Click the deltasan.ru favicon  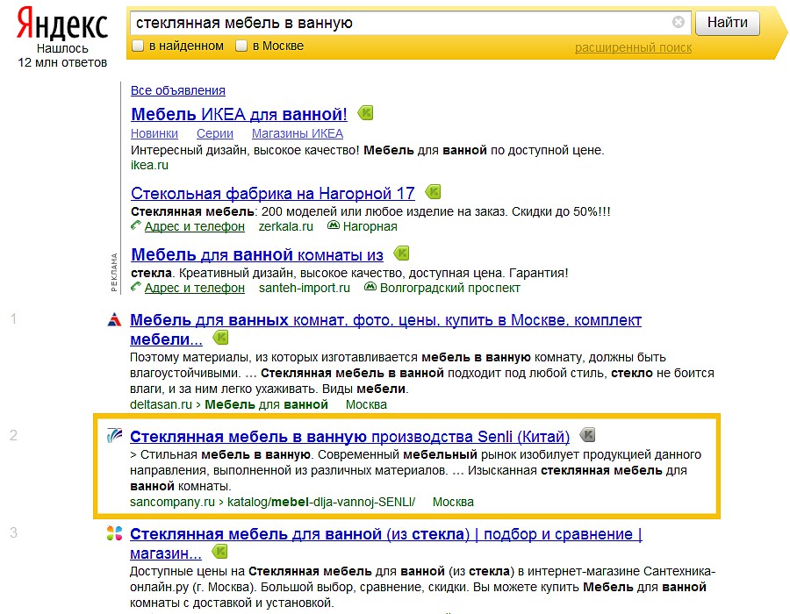click(114, 319)
